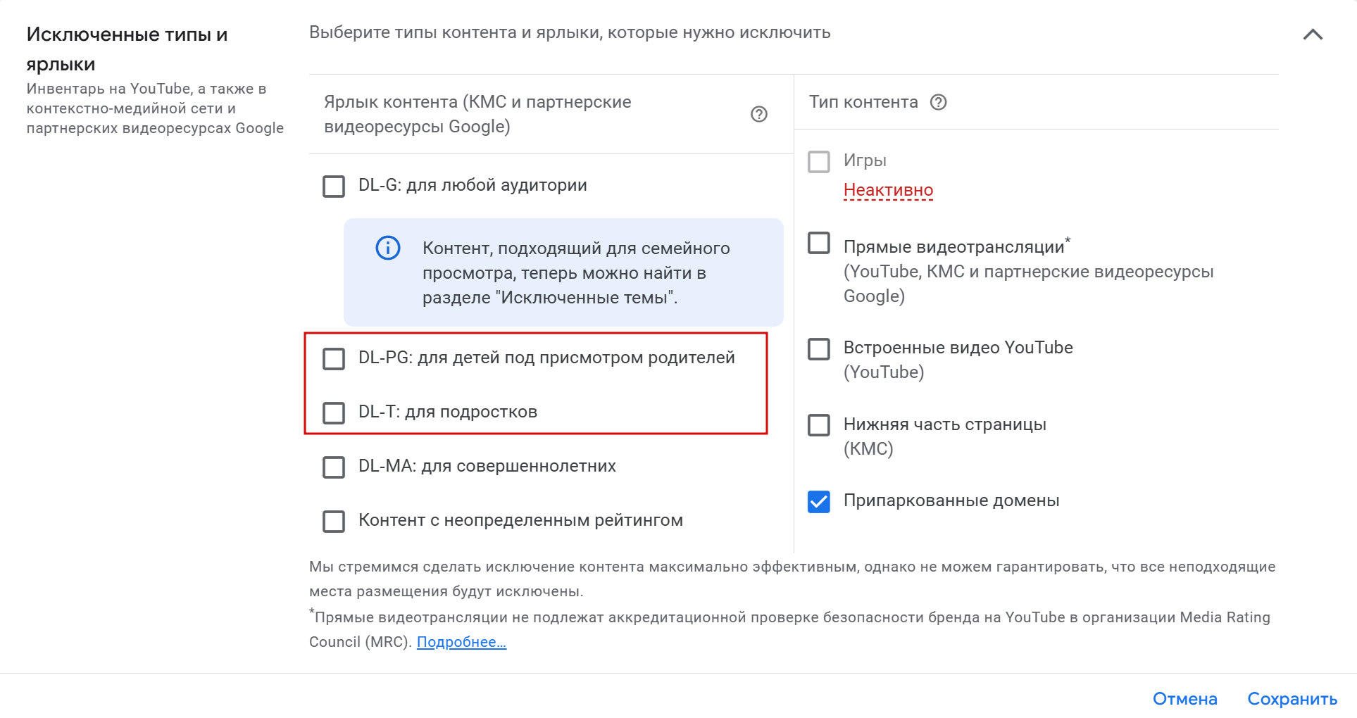Uncheck "Припаркованные домены" checkbox
Viewport: 1357px width, 718px height.
pyautogui.click(x=819, y=501)
